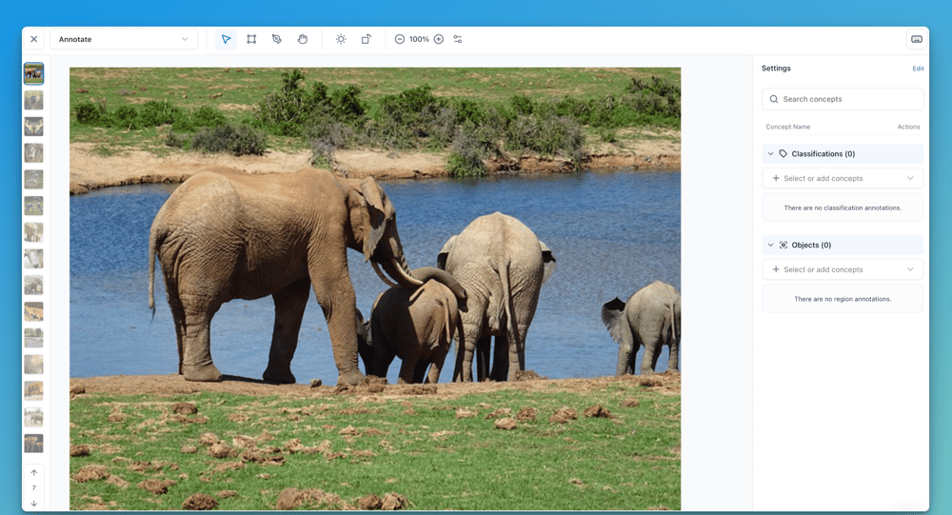Zoom in with the plus icon

click(439, 39)
